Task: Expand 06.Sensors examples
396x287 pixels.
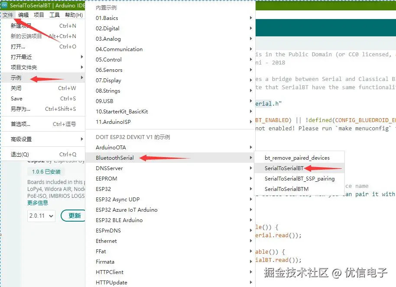Action: 170,70
